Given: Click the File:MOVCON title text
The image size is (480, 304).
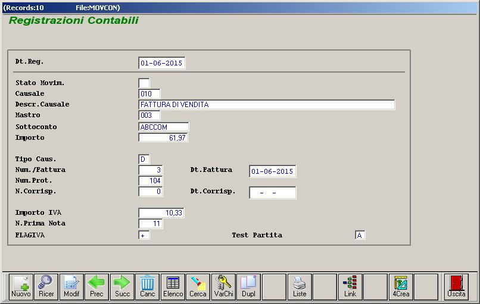Looking at the screenshot, I should [x=98, y=8].
